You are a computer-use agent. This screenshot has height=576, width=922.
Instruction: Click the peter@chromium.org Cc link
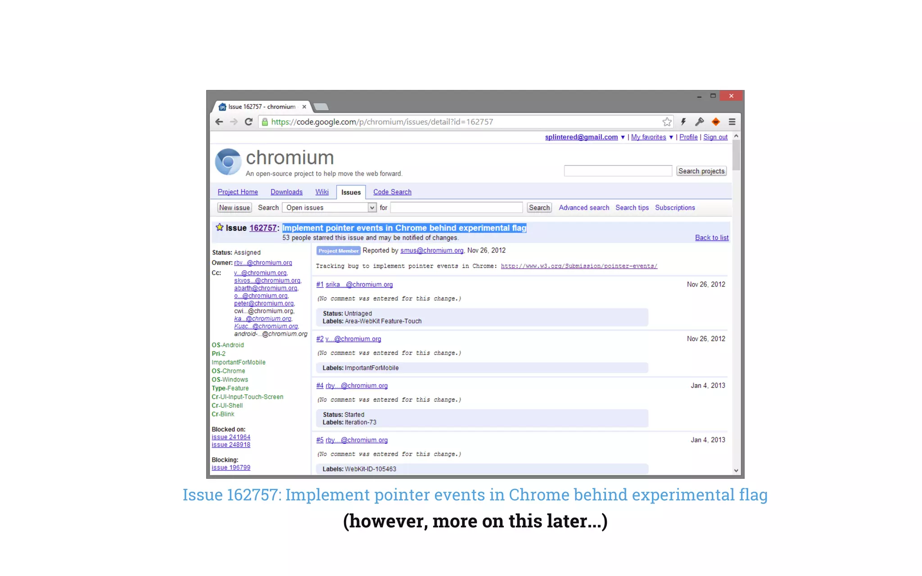coord(264,304)
